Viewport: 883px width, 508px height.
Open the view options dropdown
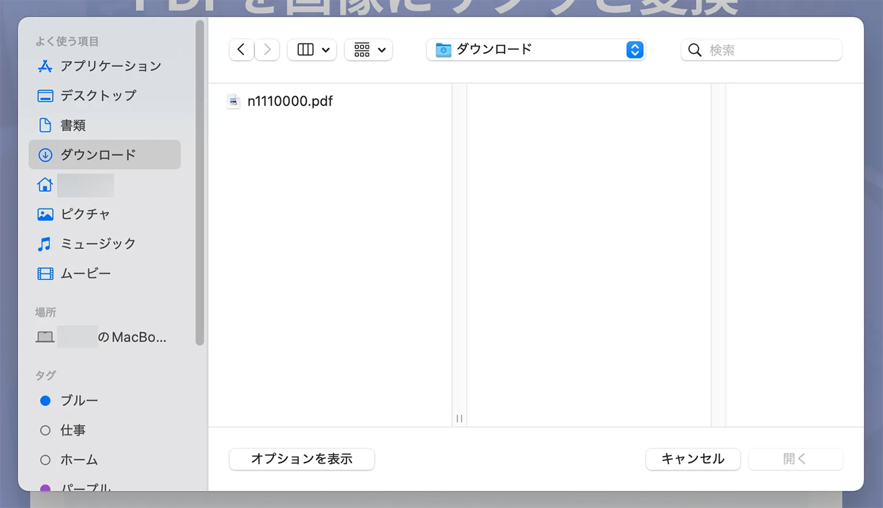(312, 50)
